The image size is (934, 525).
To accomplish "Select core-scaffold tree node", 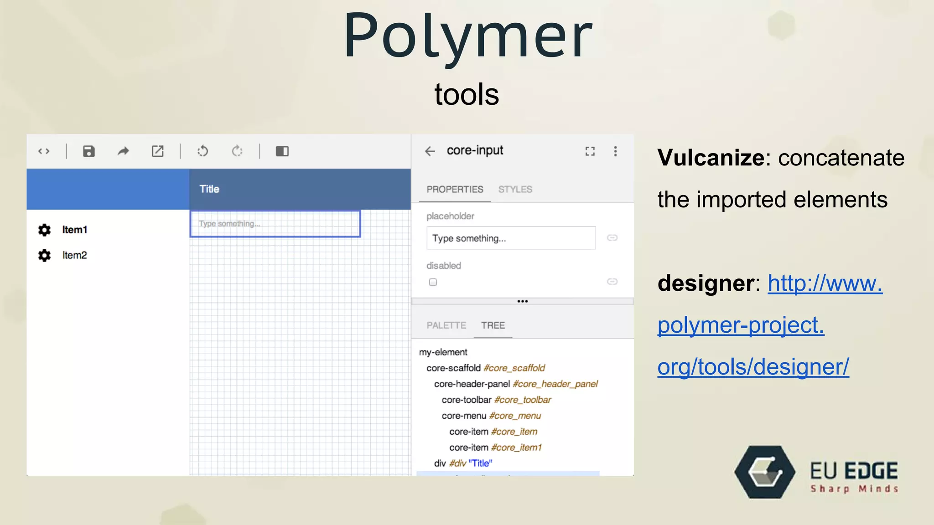I will [x=486, y=368].
